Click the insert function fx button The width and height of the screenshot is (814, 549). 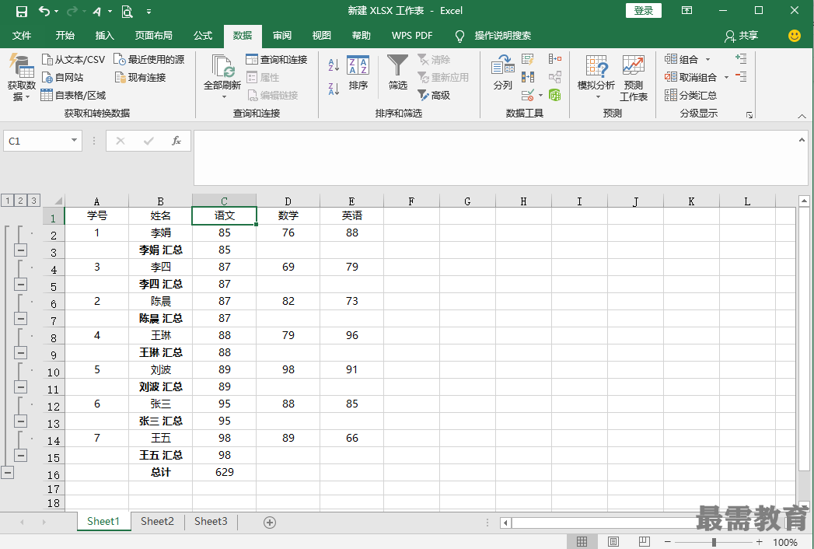click(176, 141)
